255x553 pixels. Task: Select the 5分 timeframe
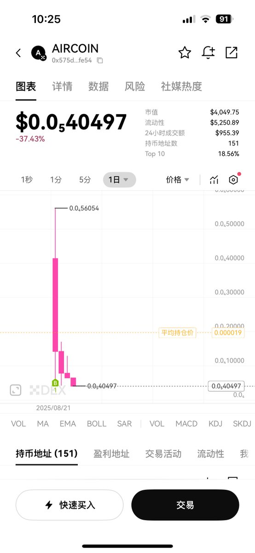coord(85,180)
